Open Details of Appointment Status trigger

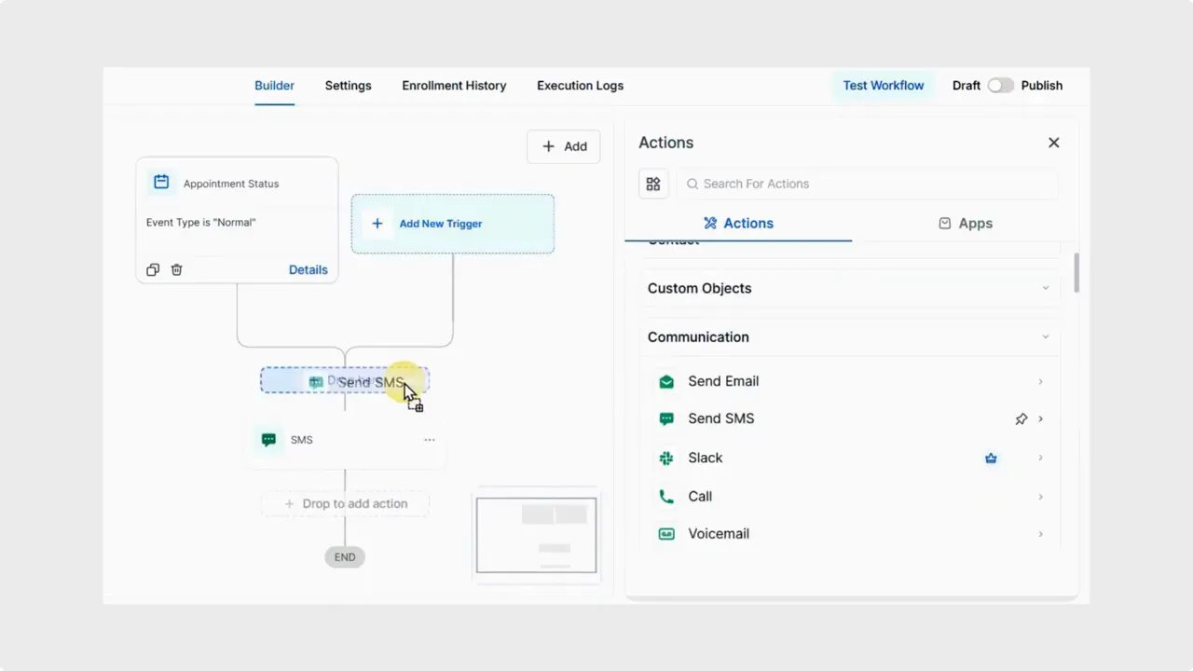[308, 269]
